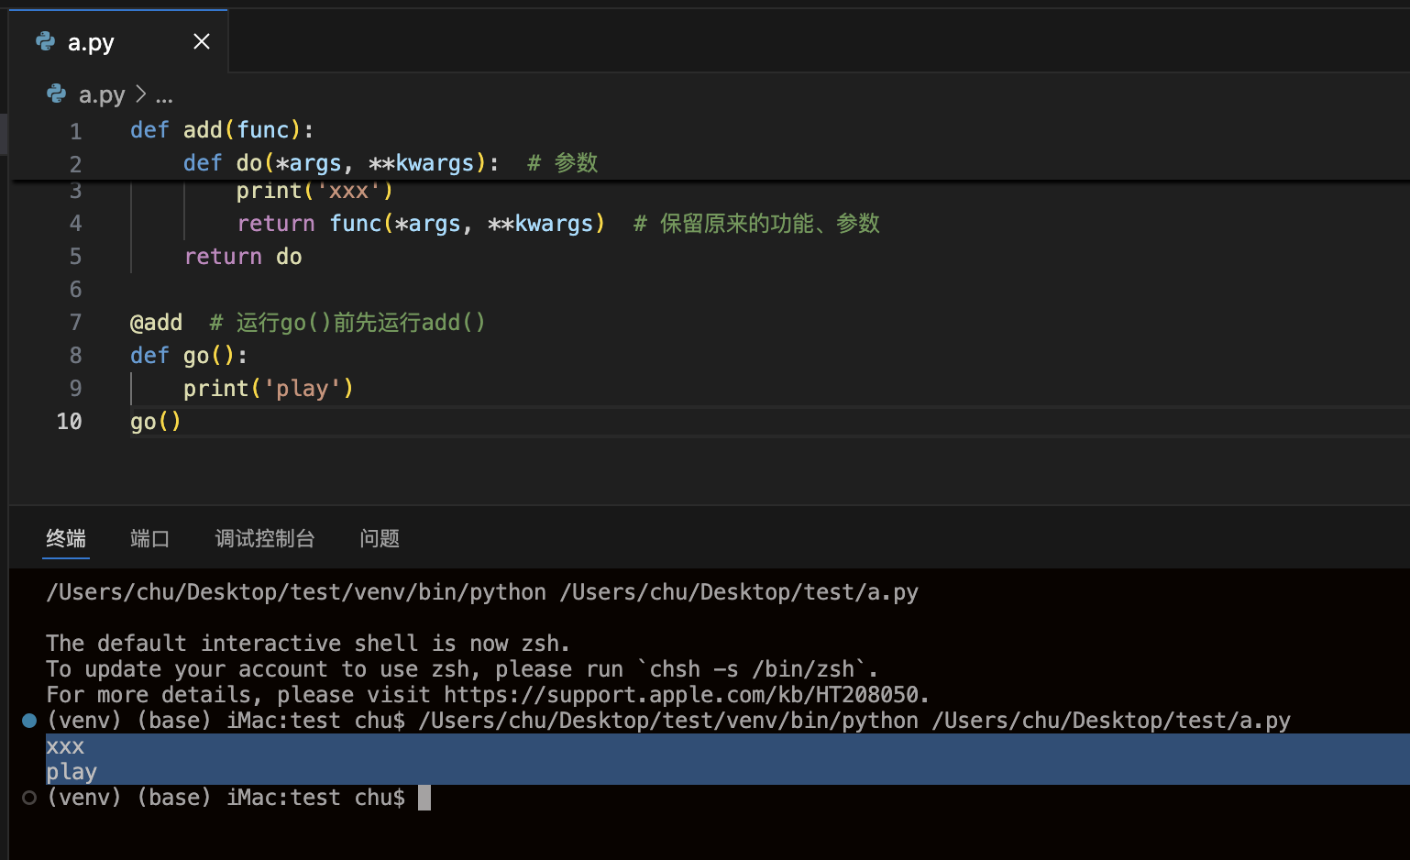1410x860 pixels.
Task: Open the 端口 panel tab
Action: pyautogui.click(x=149, y=538)
